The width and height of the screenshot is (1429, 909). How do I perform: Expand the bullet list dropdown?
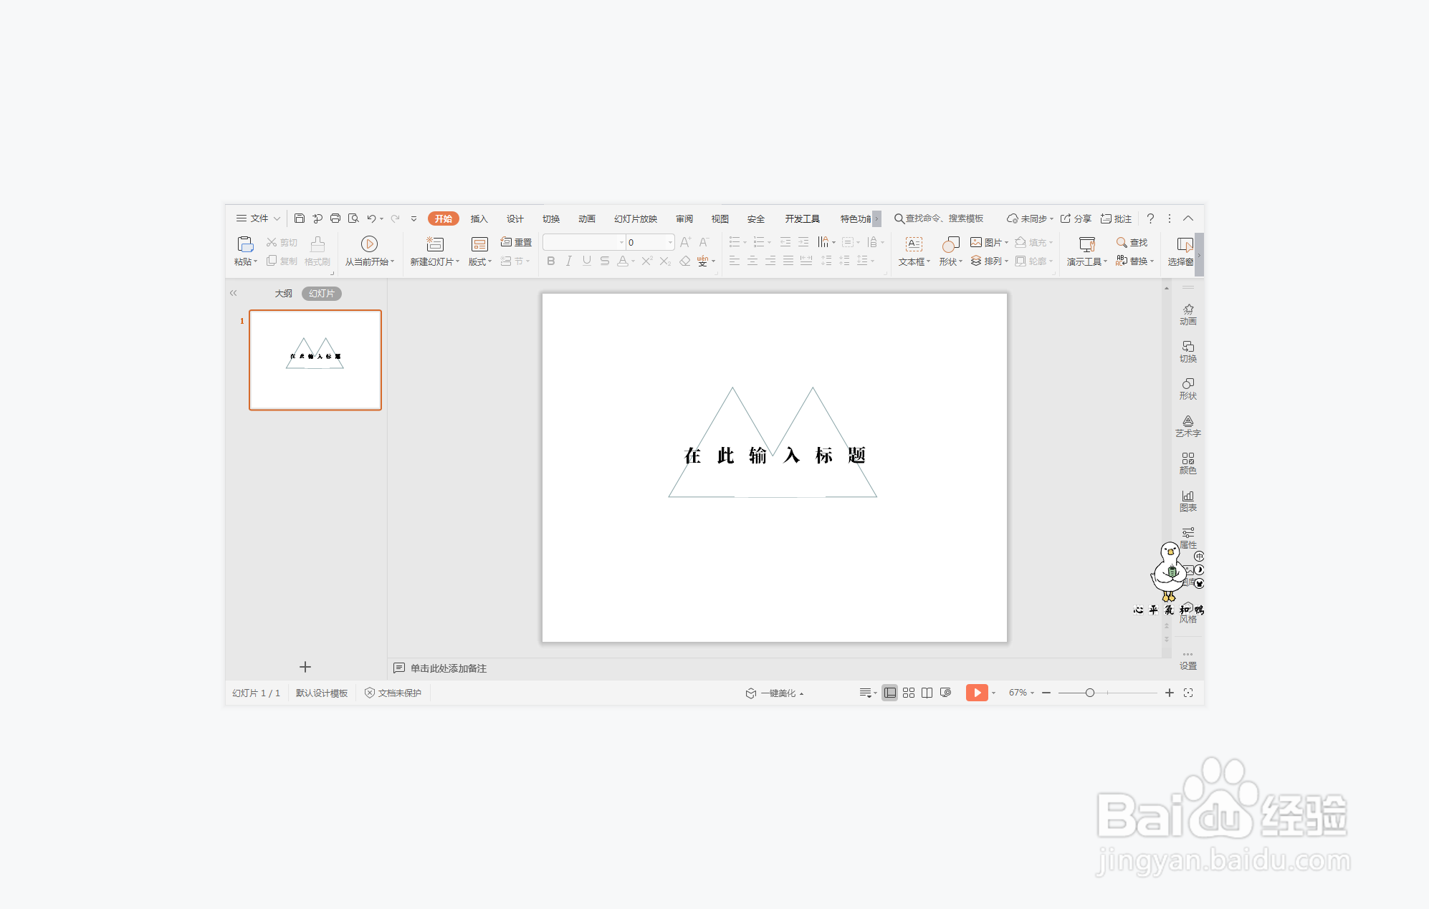[745, 242]
